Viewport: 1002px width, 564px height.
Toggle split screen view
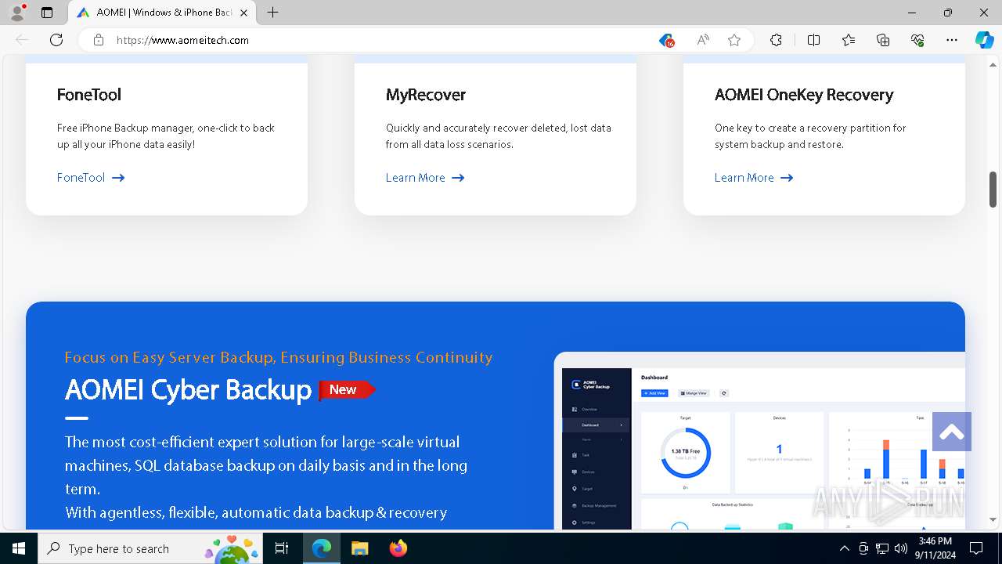(x=813, y=40)
